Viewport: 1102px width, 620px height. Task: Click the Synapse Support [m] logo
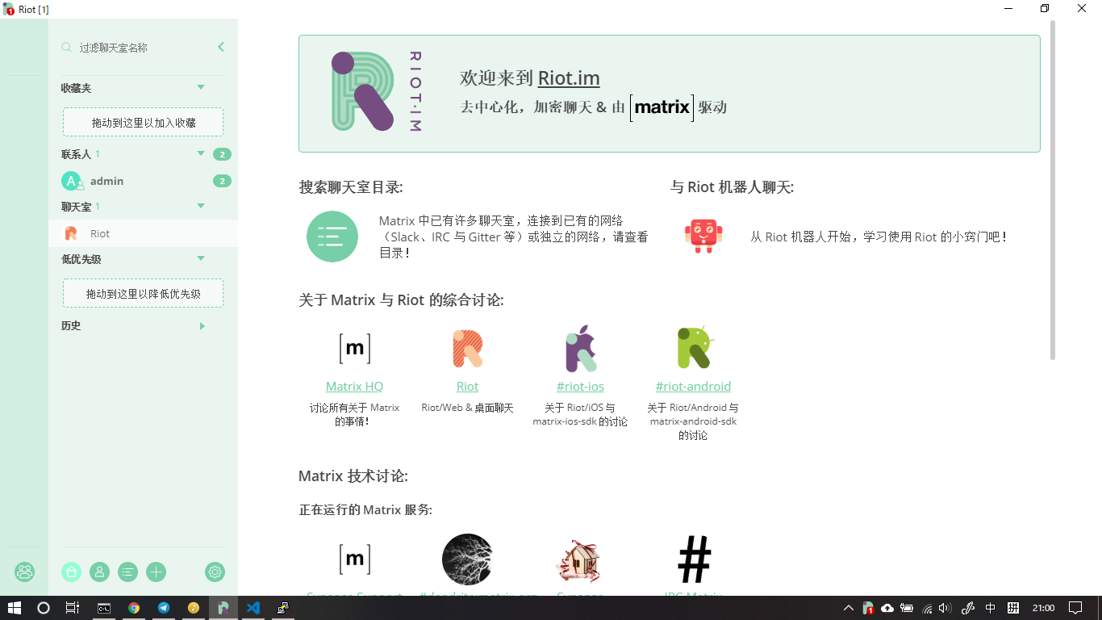(354, 559)
